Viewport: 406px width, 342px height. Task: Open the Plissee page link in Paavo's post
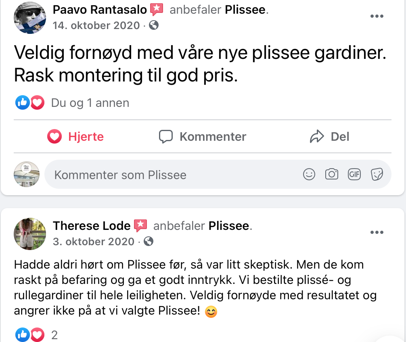click(x=245, y=10)
